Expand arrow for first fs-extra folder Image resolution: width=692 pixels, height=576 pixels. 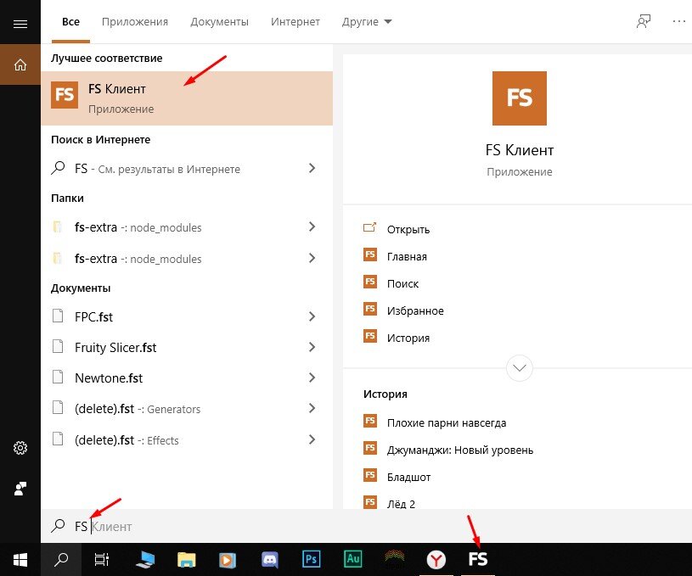click(x=312, y=226)
